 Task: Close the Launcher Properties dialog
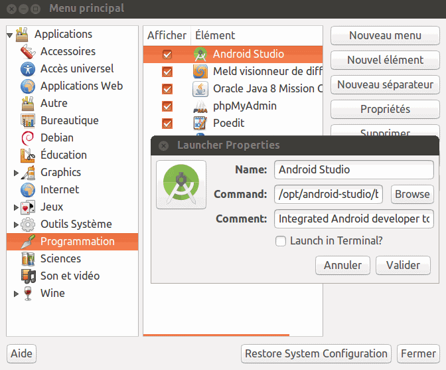[x=163, y=146]
